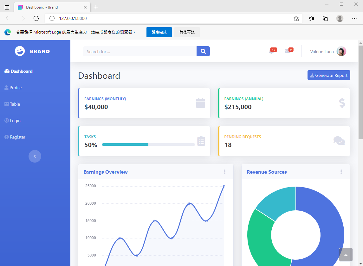Click the scroll-to-top arrow button
The image size is (363, 266).
point(346,255)
